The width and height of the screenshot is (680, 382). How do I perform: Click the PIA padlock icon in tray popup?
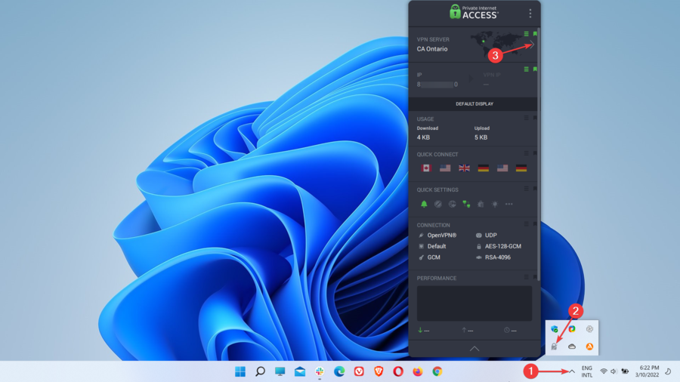click(555, 347)
